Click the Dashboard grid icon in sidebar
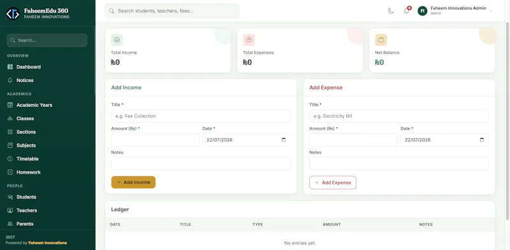The height and width of the screenshot is (250, 510). coord(10,67)
